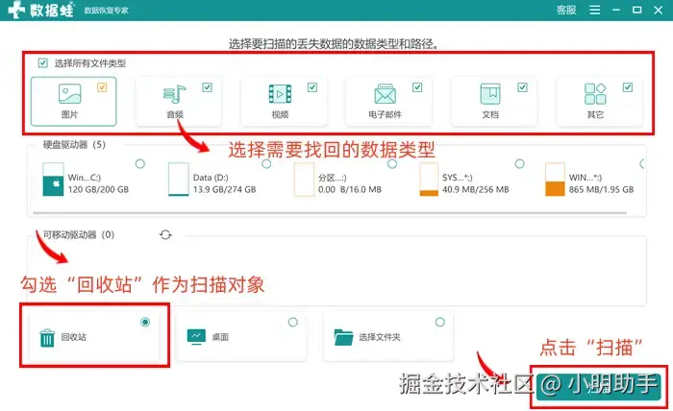
Task: Click the 选择文件夹 label text
Action: 380,337
